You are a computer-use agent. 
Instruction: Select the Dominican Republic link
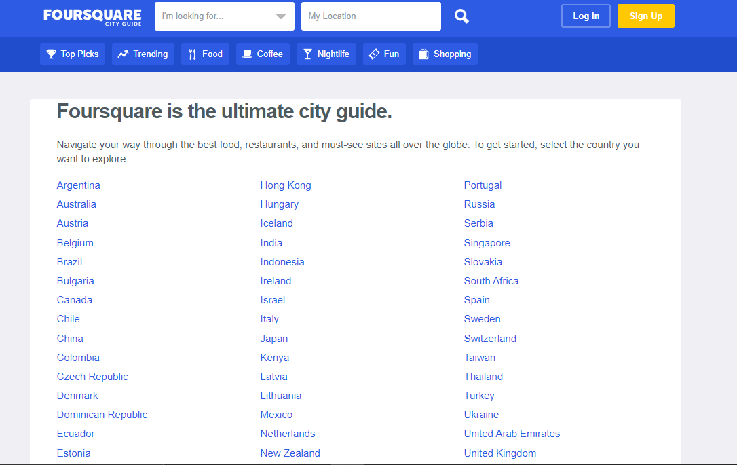[x=102, y=415]
